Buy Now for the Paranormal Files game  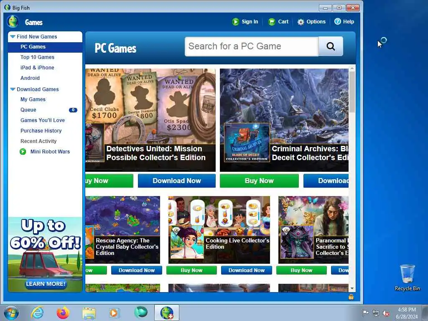click(x=301, y=270)
